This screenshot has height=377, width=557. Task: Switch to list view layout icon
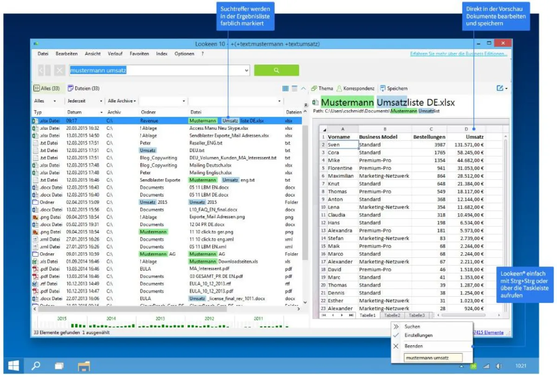[x=294, y=88]
